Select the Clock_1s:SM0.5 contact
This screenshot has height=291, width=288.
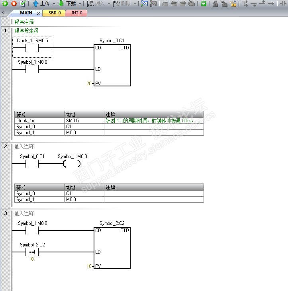click(x=32, y=48)
